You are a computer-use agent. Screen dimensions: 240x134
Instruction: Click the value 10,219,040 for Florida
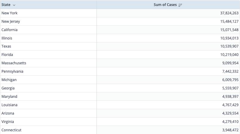coord(229,55)
